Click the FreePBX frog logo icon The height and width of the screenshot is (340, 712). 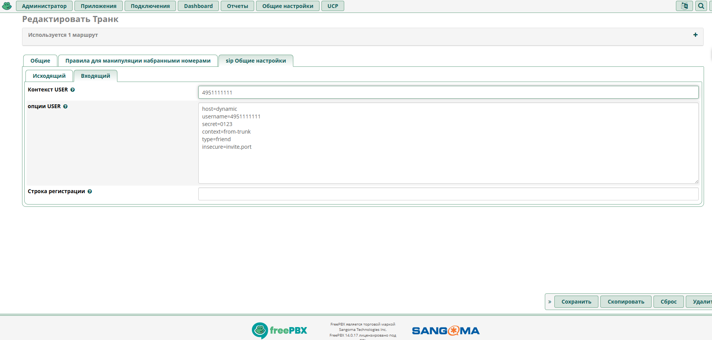coord(7,6)
